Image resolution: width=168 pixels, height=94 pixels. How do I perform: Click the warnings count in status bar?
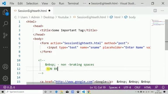tap(12, 87)
